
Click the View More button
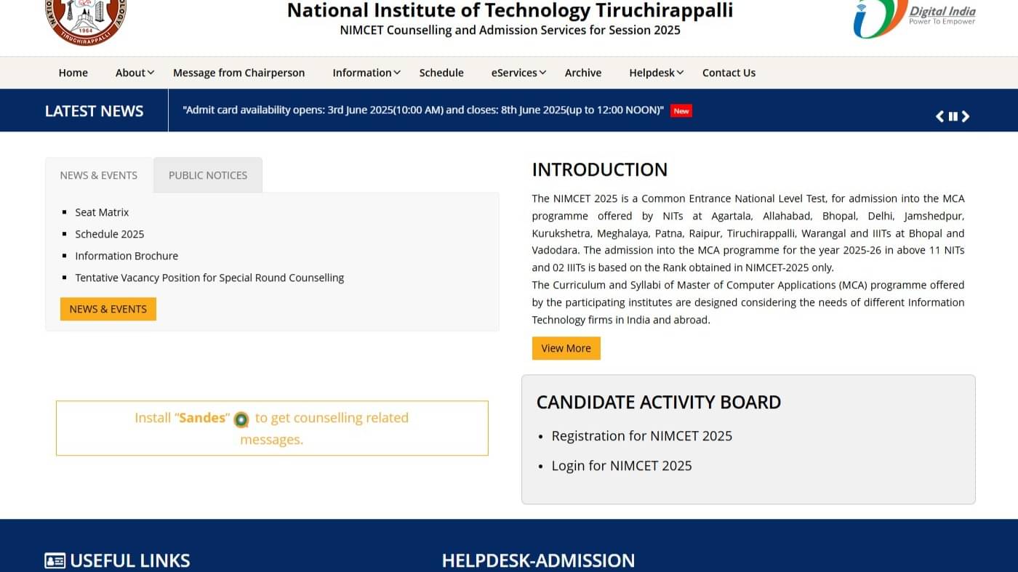(x=566, y=348)
